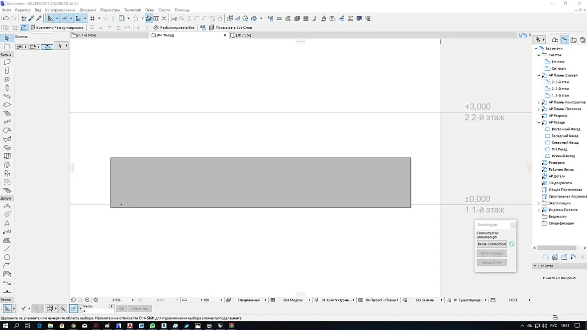Activate the Dimension tool
Image resolution: width=587 pixels, height=330 pixels.
pyautogui.click(x=7, y=206)
